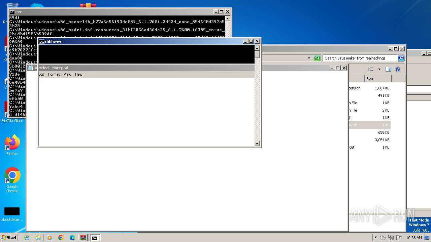The width and height of the screenshot is (431, 242).
Task: Open Edit menu in Notepad
Action: 41,74
